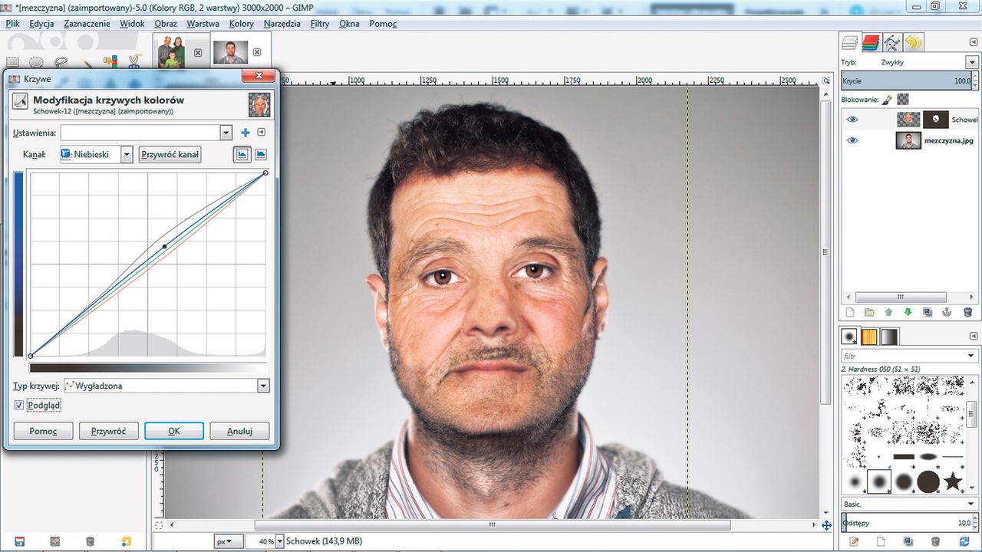The width and height of the screenshot is (982, 552).
Task: Open the Edycja menu
Action: pyautogui.click(x=41, y=24)
